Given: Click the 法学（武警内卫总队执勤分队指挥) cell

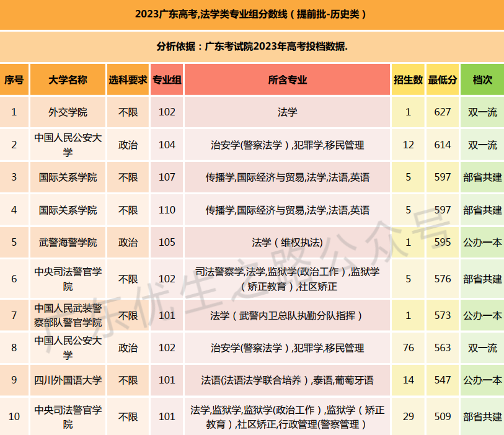Looking at the screenshot, I should coord(288,315).
